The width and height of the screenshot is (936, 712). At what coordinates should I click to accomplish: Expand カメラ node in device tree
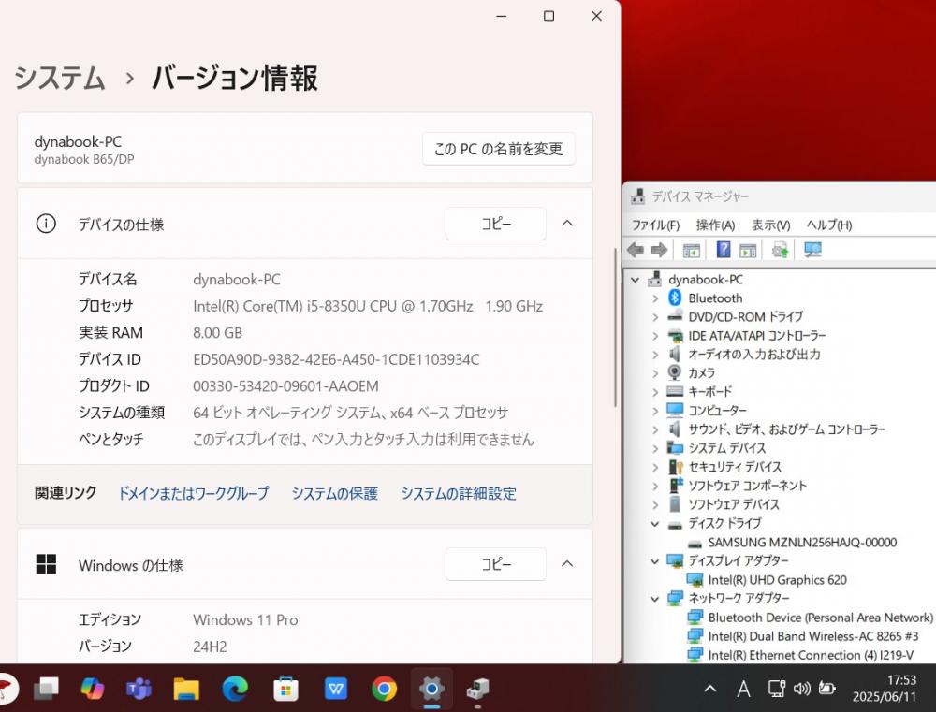[x=655, y=373]
